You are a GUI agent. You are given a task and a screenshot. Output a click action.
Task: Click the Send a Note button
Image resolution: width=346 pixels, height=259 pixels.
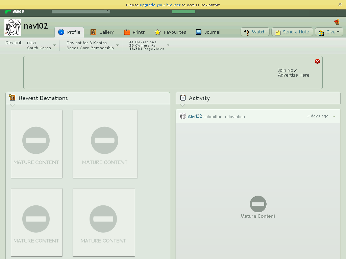(292, 32)
